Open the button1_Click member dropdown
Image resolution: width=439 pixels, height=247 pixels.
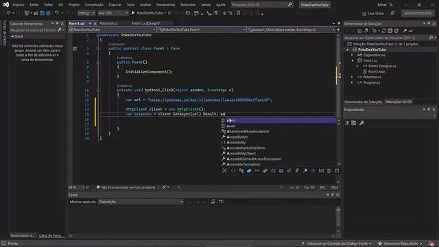click(291, 30)
